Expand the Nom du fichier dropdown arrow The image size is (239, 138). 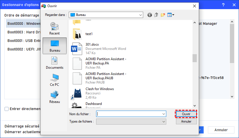coord(163,114)
